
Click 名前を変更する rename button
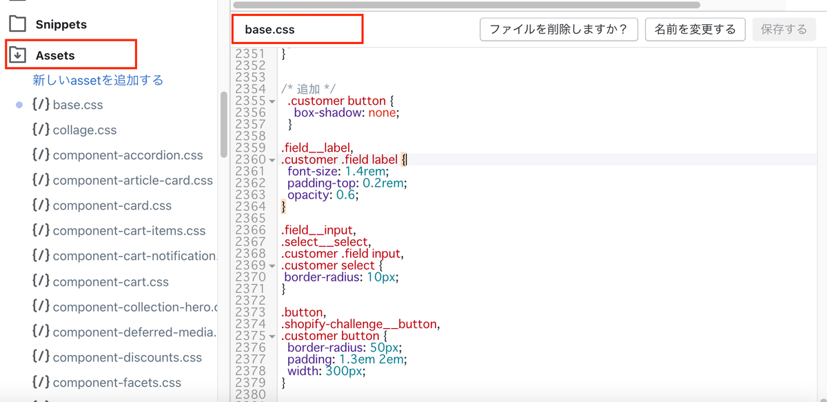click(x=695, y=30)
